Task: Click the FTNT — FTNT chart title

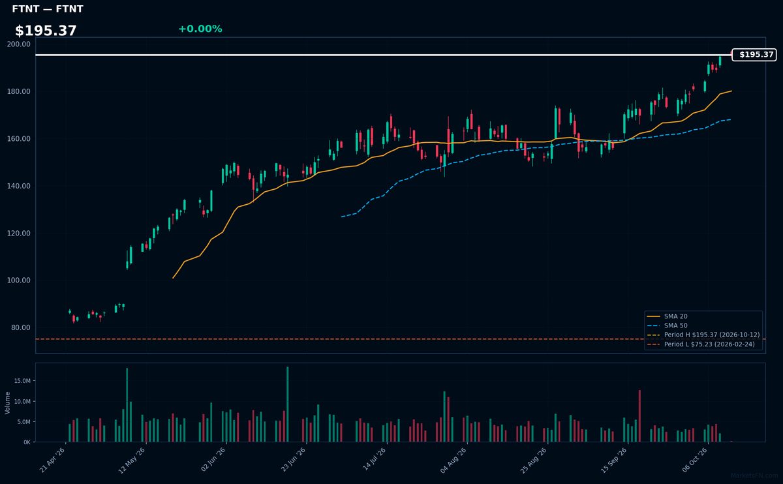Action: (x=48, y=9)
